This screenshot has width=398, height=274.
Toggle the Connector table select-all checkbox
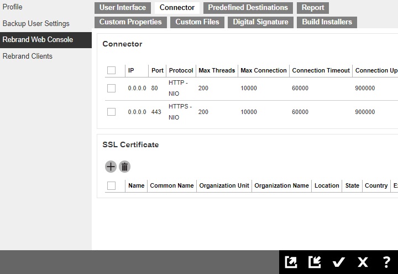(111, 70)
